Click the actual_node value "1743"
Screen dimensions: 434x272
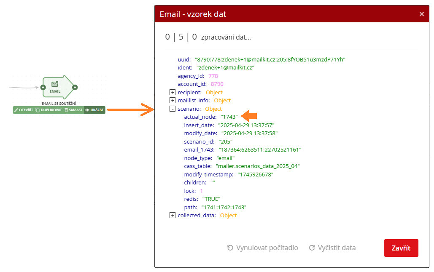229,117
